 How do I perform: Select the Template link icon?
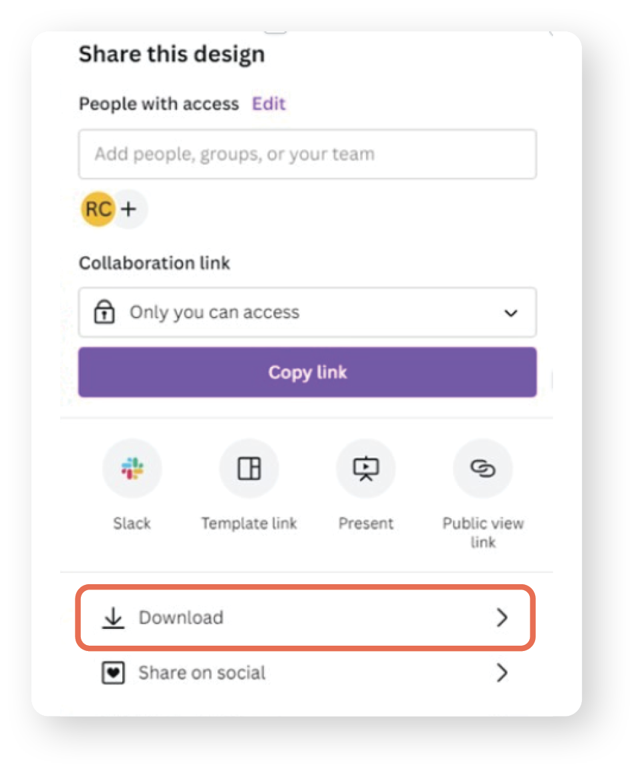coord(249,468)
